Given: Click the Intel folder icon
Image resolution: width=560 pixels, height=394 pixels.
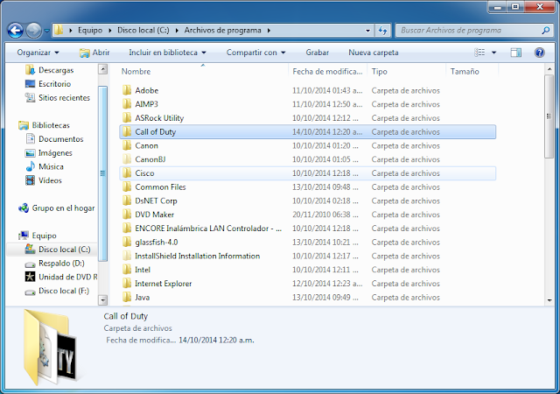Looking at the screenshot, I should [127, 270].
